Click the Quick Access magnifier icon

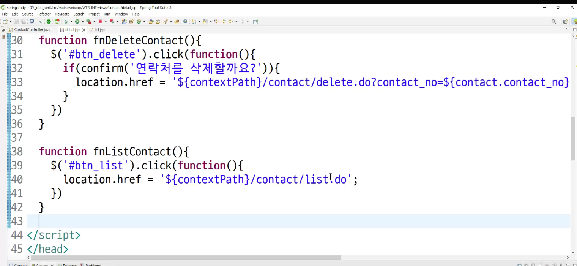554,22
